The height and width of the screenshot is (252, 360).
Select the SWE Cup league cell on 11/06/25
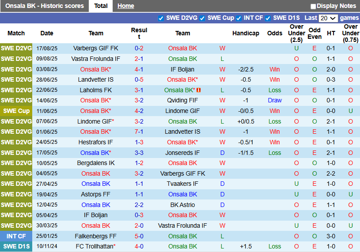coord(16,111)
